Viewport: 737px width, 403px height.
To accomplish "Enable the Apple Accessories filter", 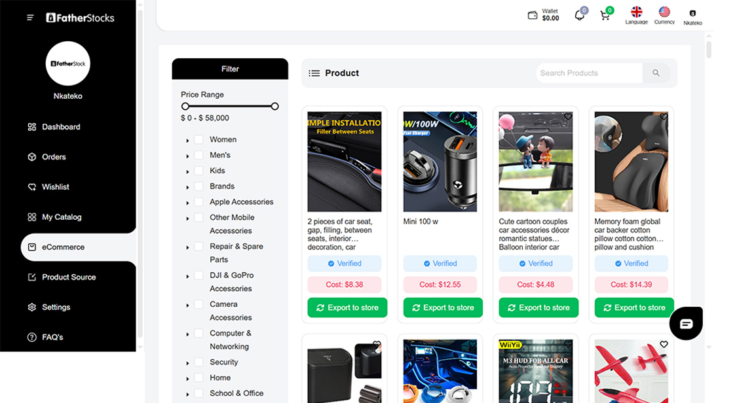I will point(198,202).
